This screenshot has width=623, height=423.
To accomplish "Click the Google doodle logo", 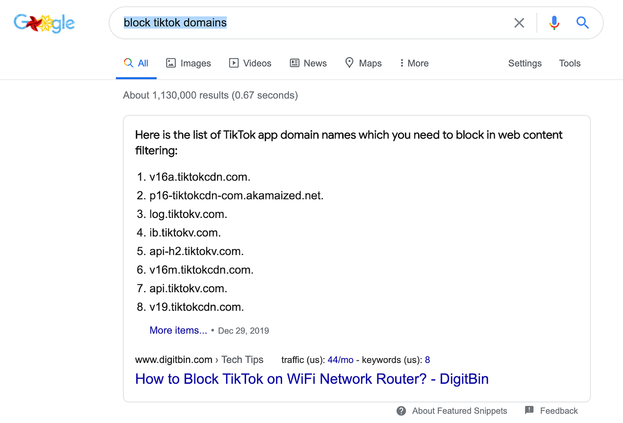I will tap(44, 23).
